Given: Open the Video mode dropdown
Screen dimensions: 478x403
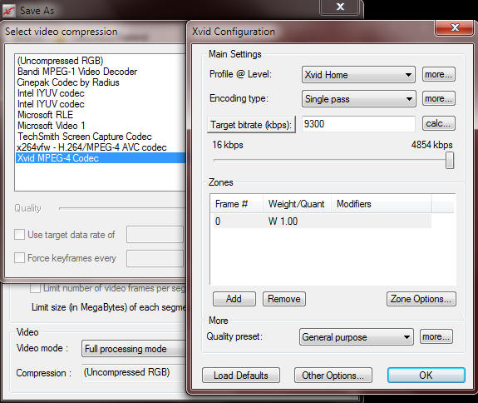Looking at the screenshot, I should pos(134,349).
